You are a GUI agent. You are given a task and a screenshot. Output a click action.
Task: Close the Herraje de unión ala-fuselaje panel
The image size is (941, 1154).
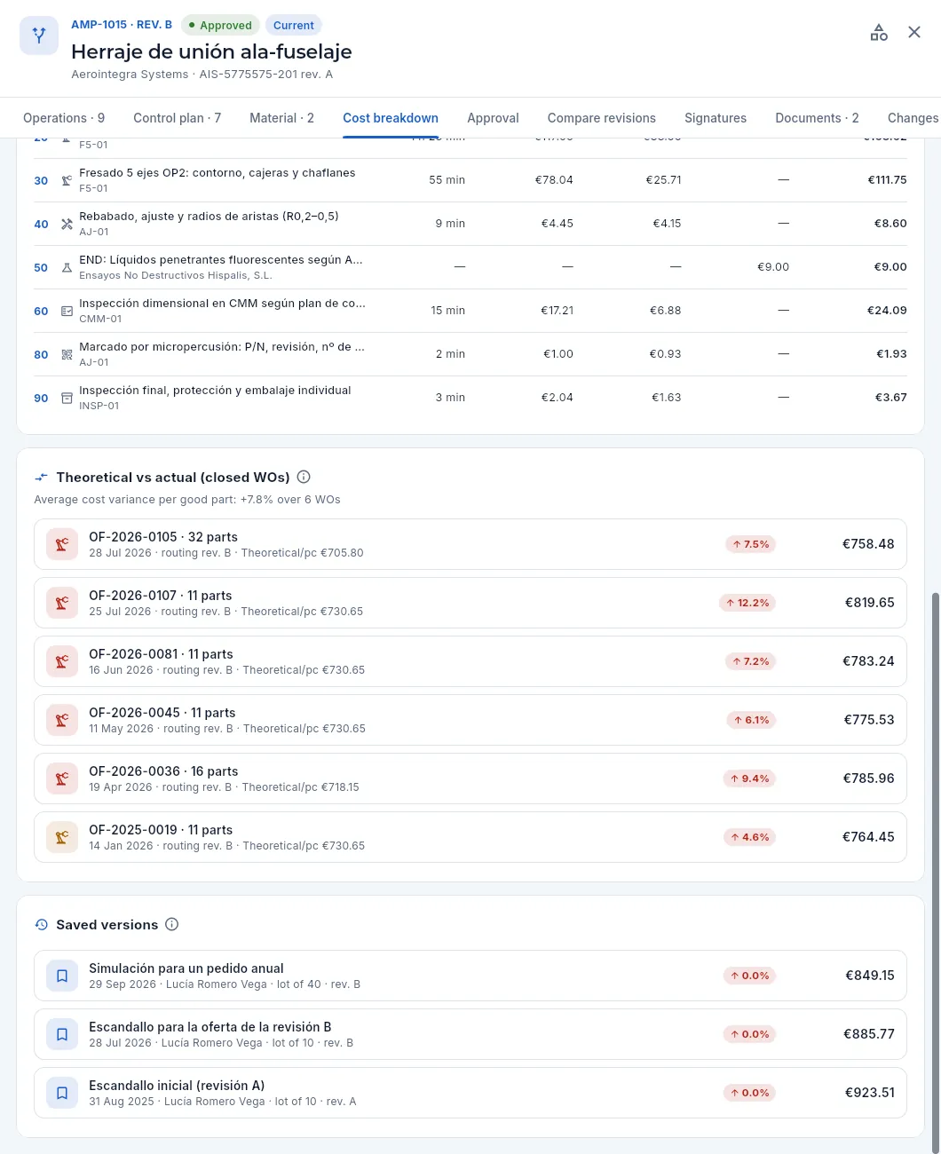pos(914,33)
